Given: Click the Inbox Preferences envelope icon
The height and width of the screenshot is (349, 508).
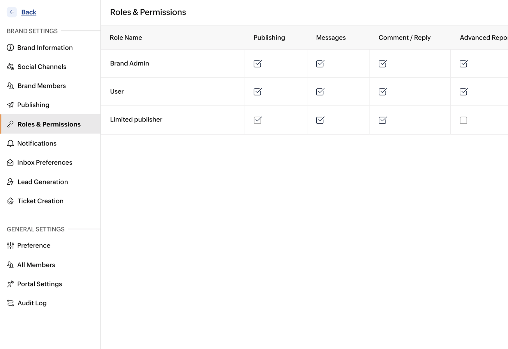Looking at the screenshot, I should [x=10, y=163].
